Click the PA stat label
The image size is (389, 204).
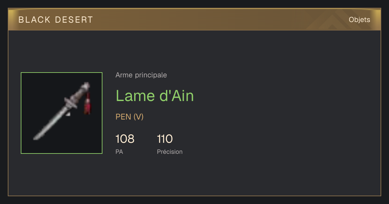pos(119,152)
